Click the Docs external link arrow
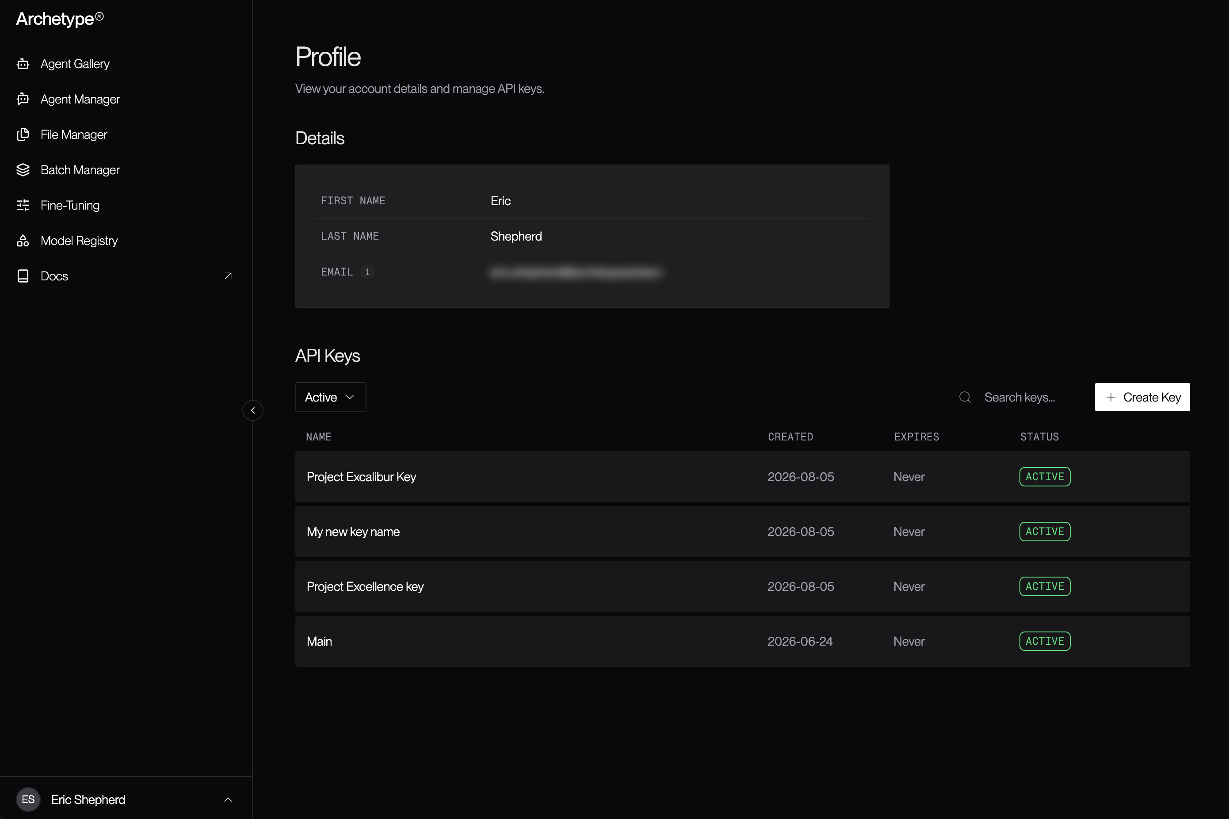Screen dimensions: 1229x819 (x=228, y=276)
